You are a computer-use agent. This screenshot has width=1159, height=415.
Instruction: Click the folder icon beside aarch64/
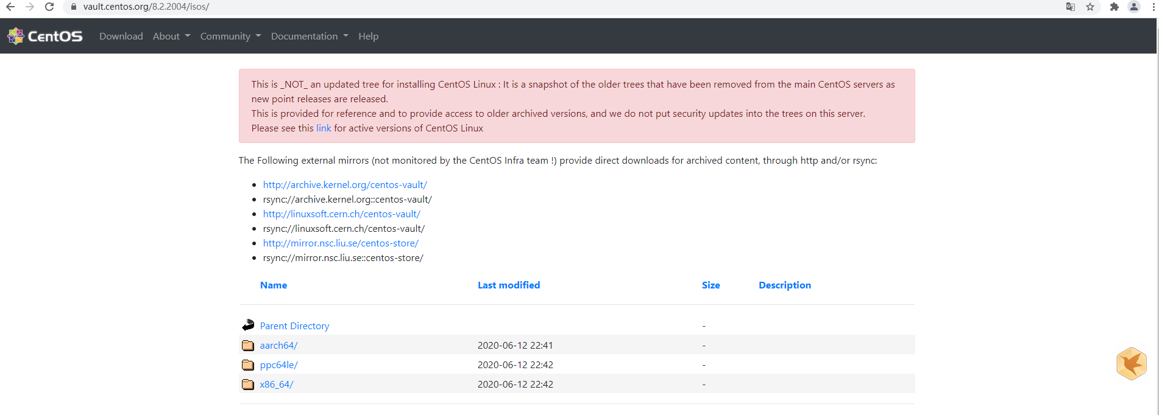[248, 345]
